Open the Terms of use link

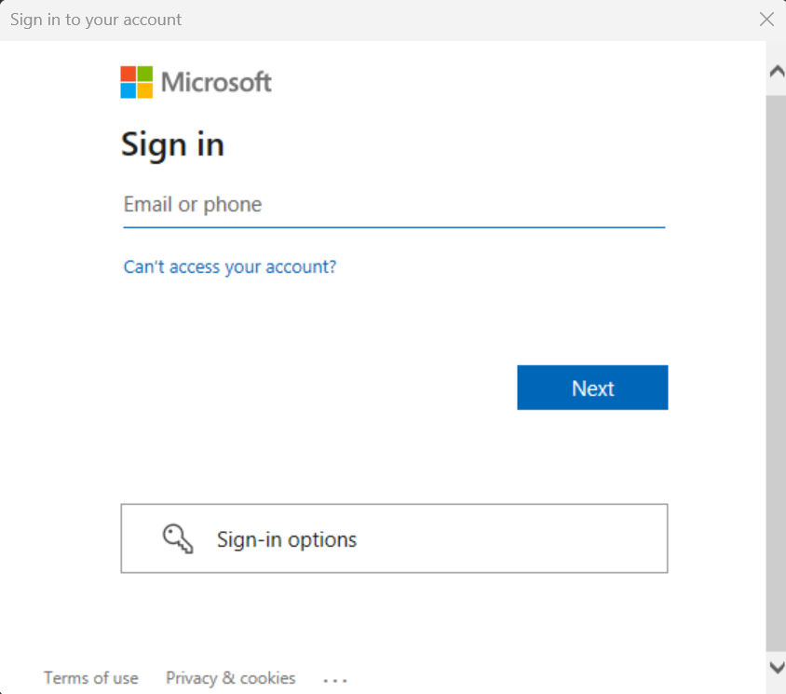91,678
